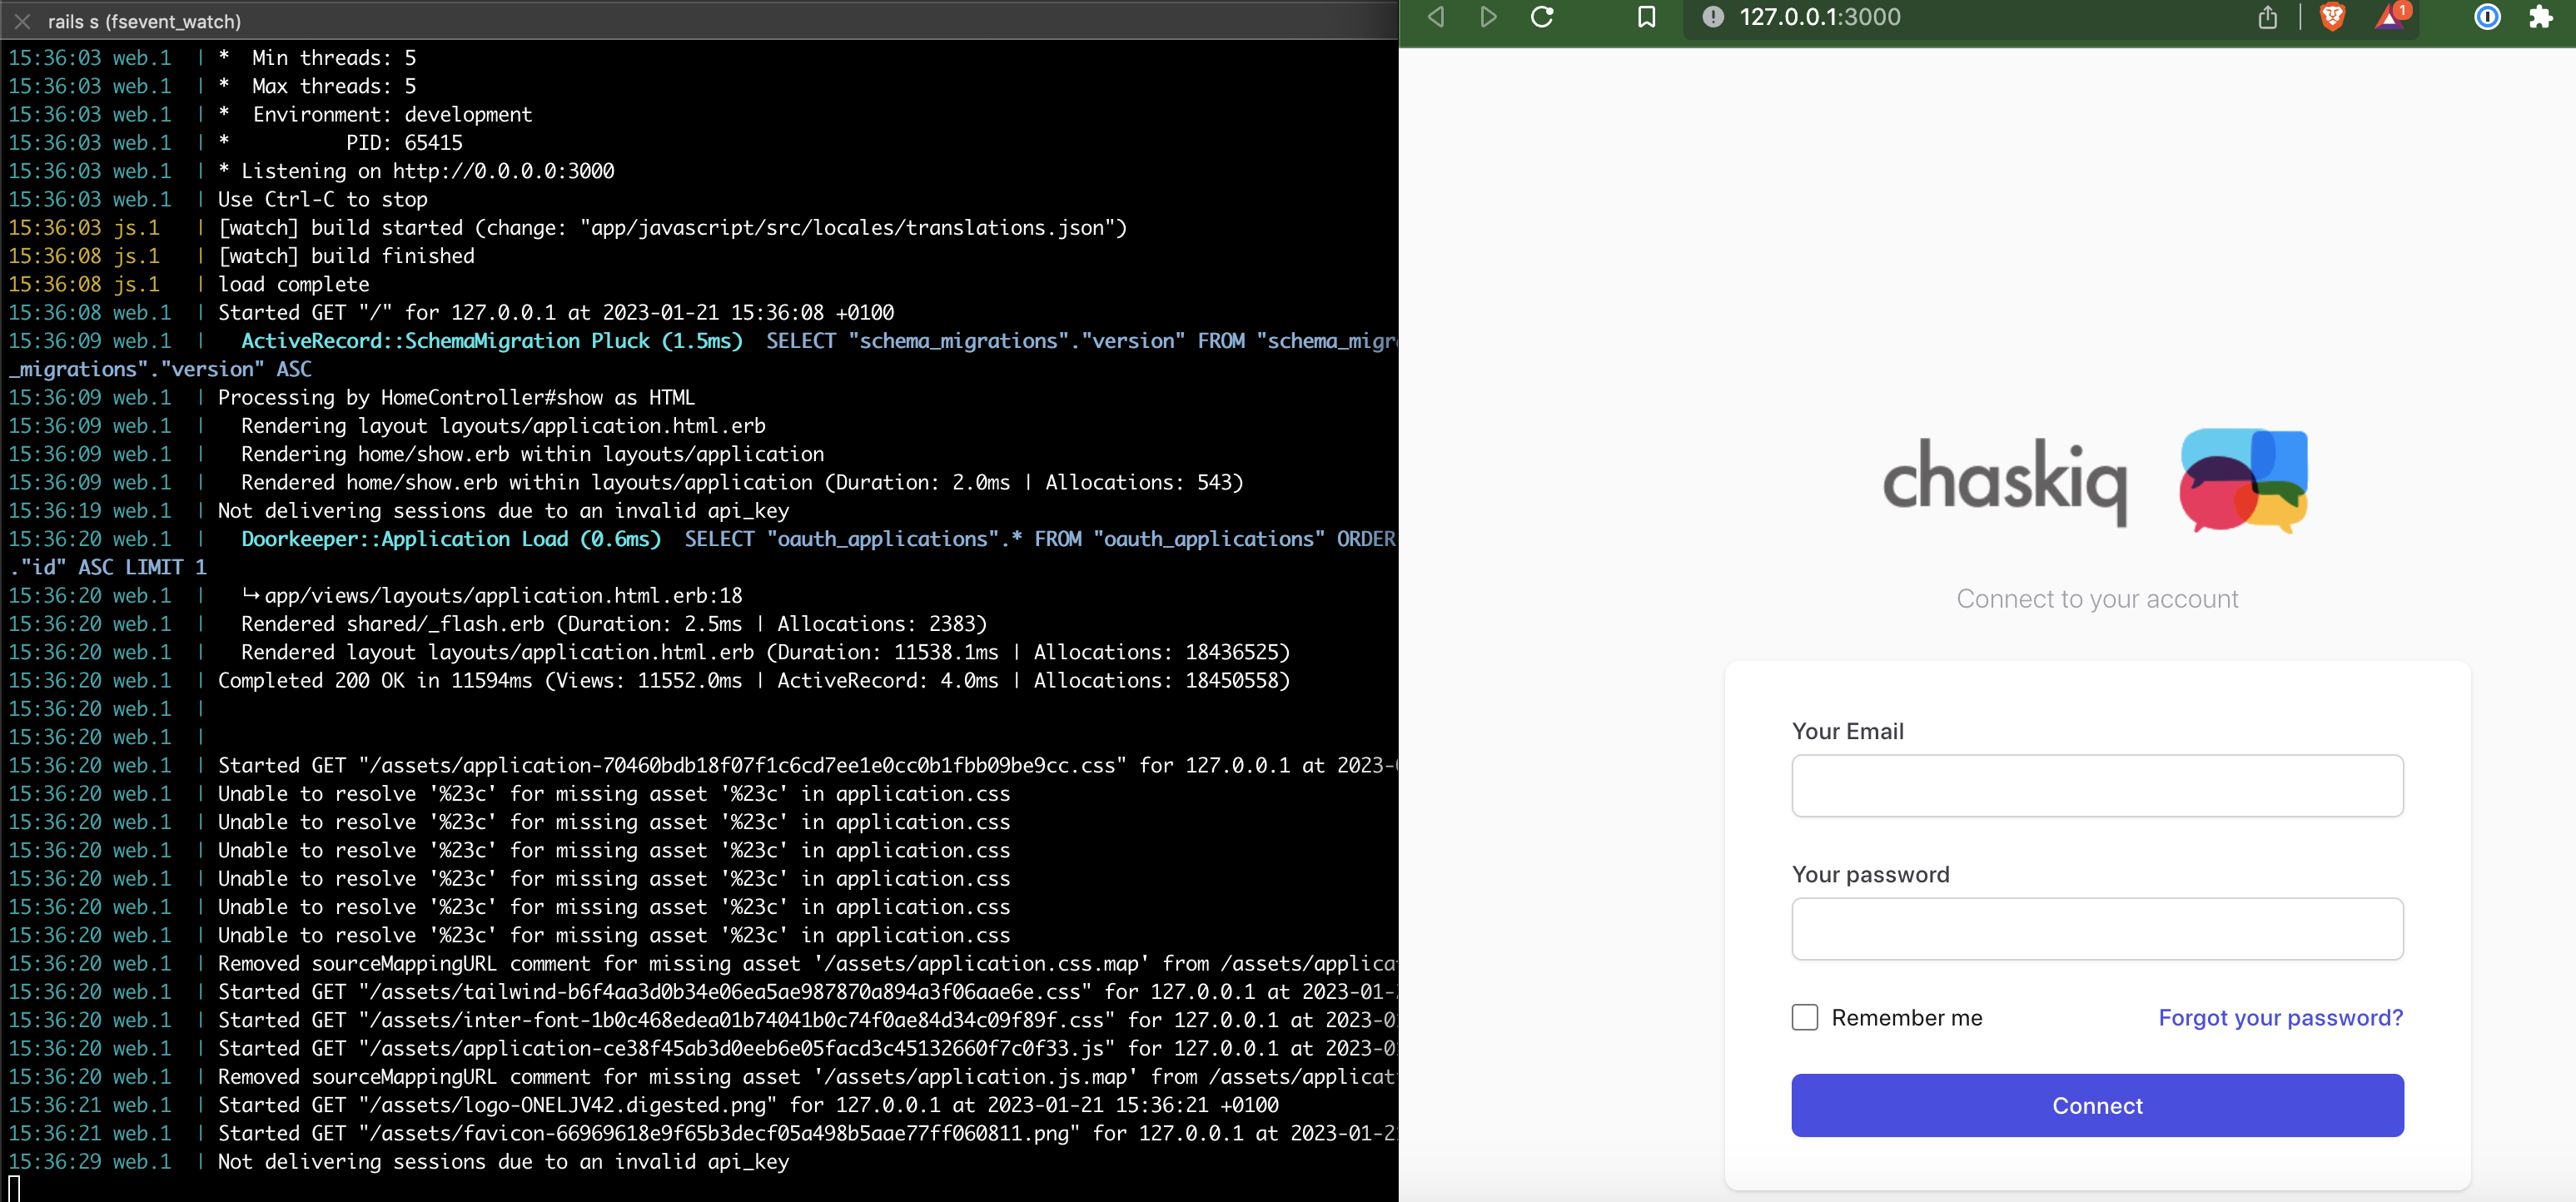
Task: Navigate back in browser history
Action: pos(1436,17)
